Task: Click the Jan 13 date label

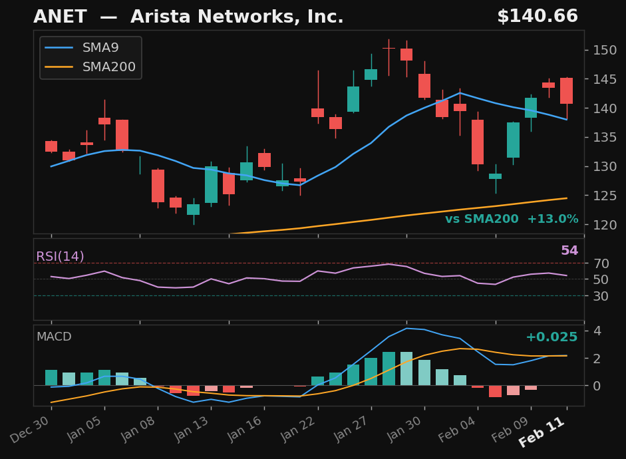Action: coord(191,428)
